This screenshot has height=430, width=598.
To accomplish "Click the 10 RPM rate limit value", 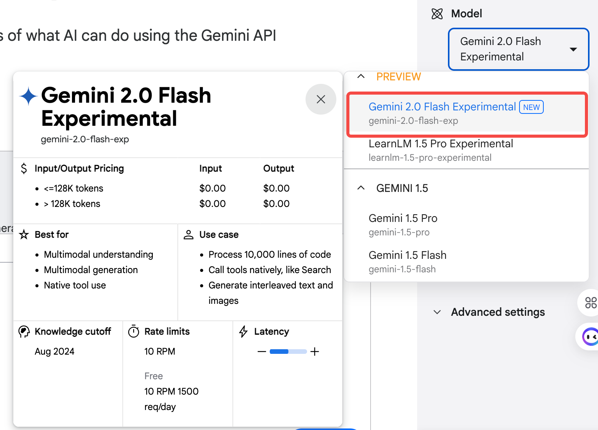I will point(160,352).
